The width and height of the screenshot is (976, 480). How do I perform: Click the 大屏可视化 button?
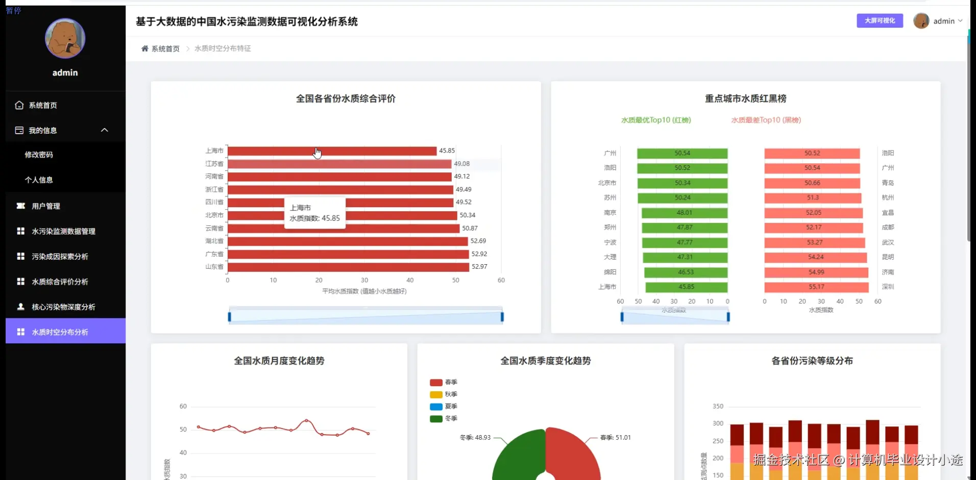point(880,20)
